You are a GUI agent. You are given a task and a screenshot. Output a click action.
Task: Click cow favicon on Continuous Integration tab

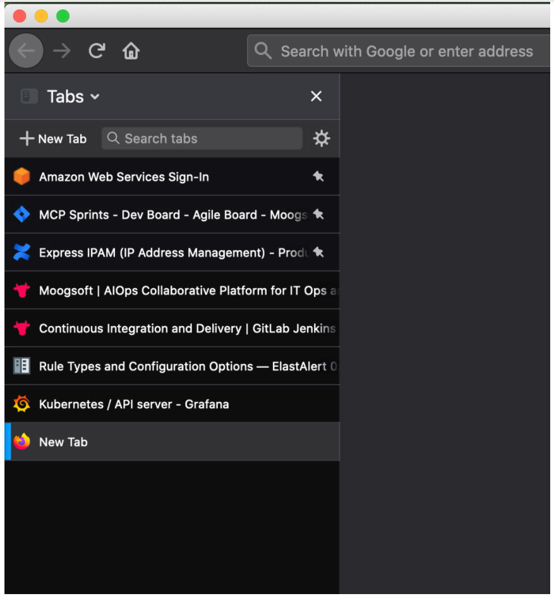[21, 327]
